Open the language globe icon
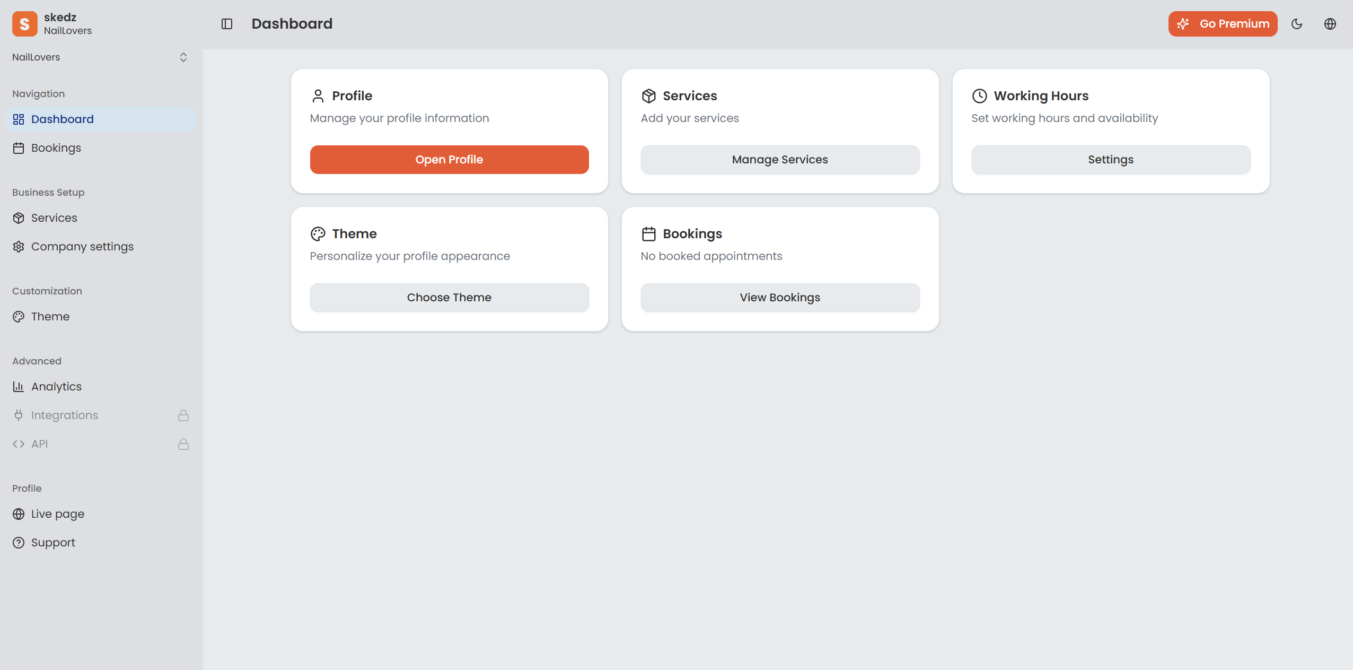1353x670 pixels. tap(1330, 24)
